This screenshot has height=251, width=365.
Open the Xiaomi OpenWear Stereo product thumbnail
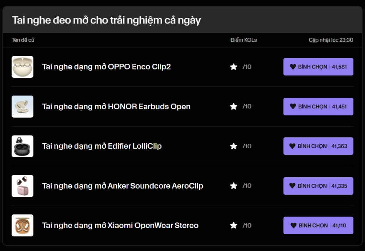pyautogui.click(x=22, y=225)
